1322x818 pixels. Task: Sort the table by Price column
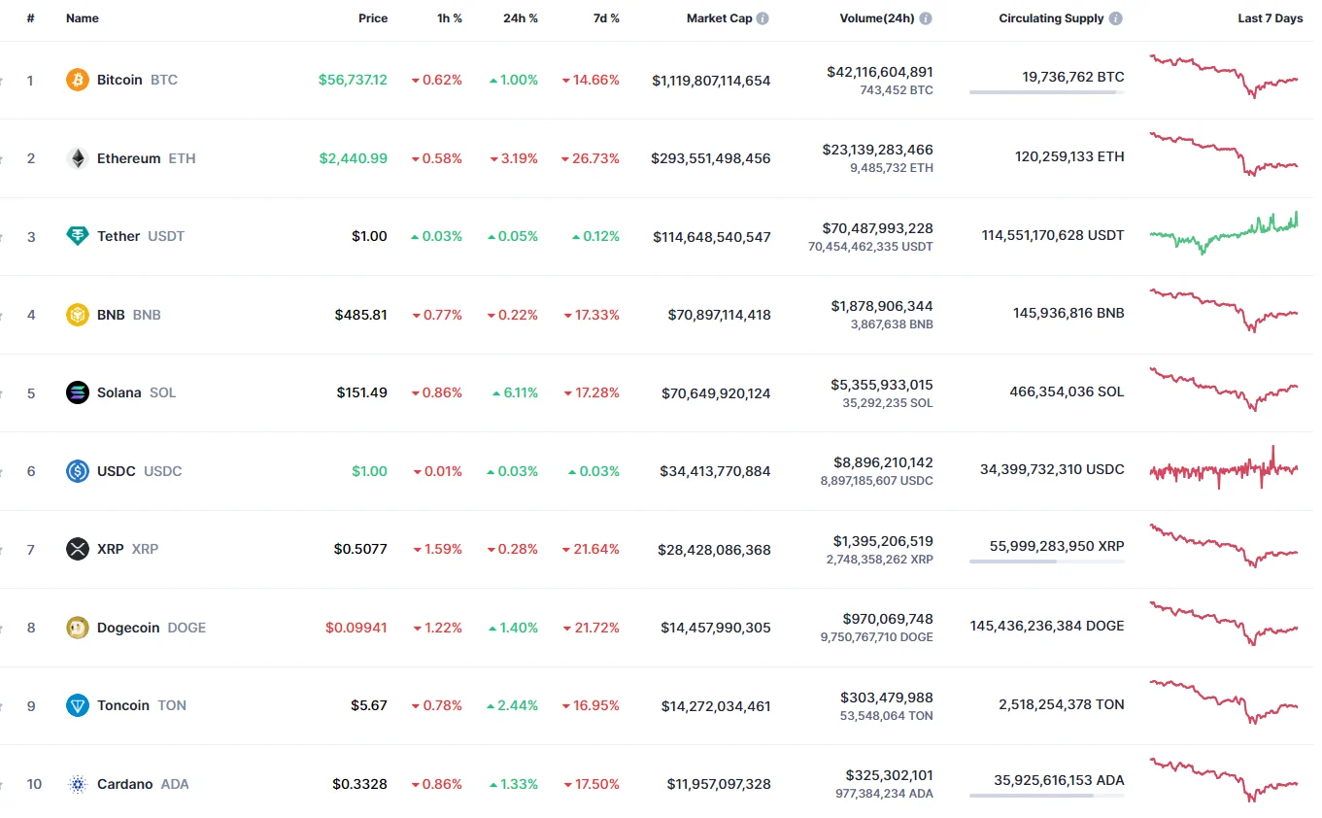[372, 18]
